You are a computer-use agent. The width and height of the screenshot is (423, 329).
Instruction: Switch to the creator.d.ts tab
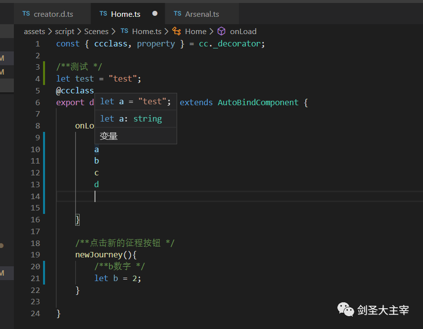coord(52,14)
